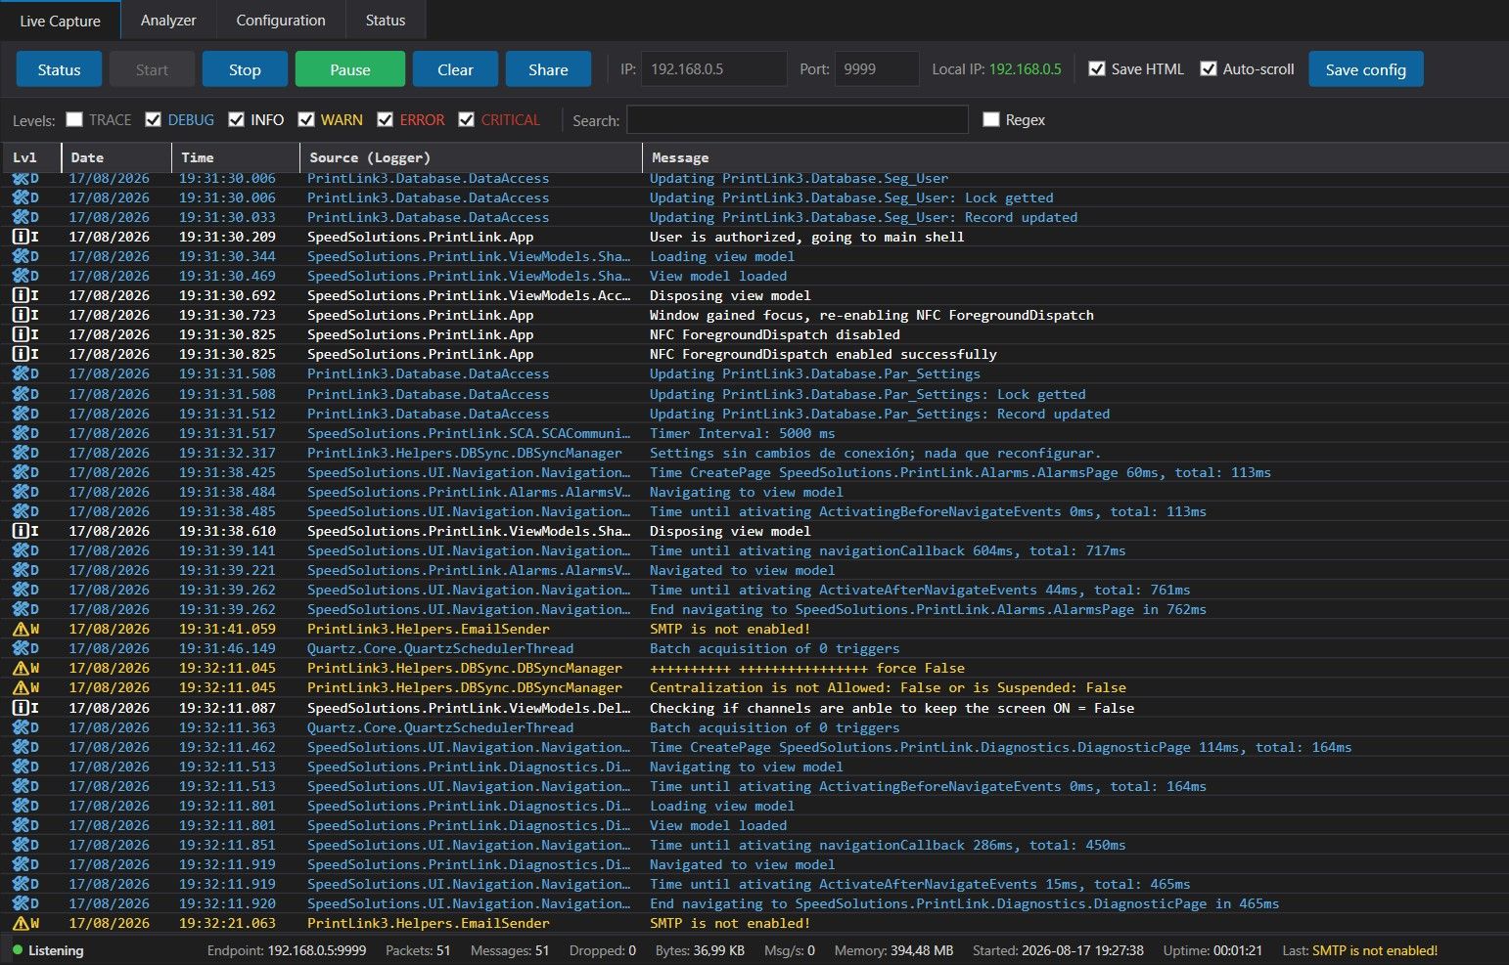The width and height of the screenshot is (1509, 965).
Task: Open the Configuration tab
Action: coord(281,20)
